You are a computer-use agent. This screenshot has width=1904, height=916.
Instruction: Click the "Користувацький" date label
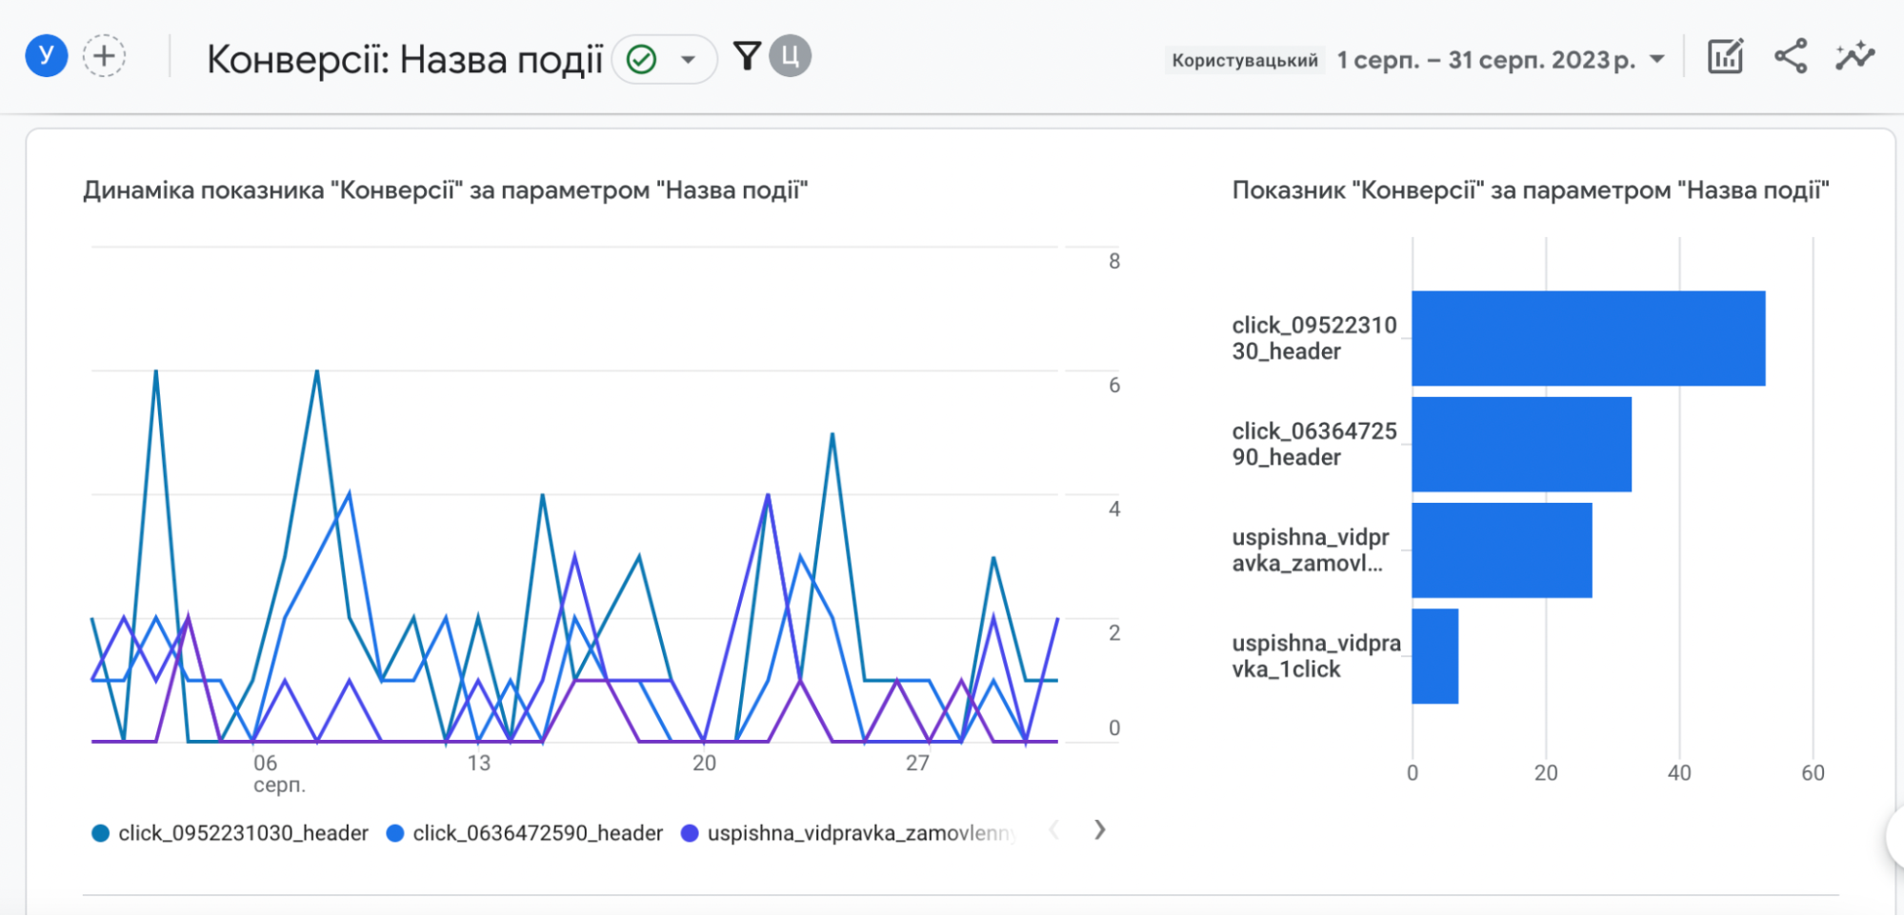pos(1244,61)
